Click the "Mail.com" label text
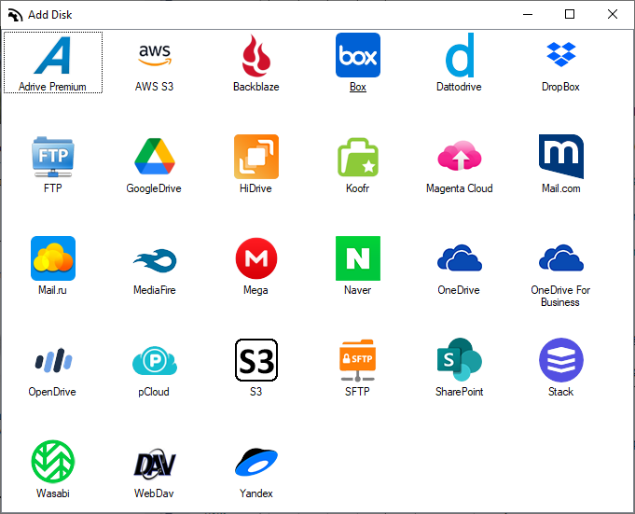This screenshot has width=635, height=514. [561, 188]
